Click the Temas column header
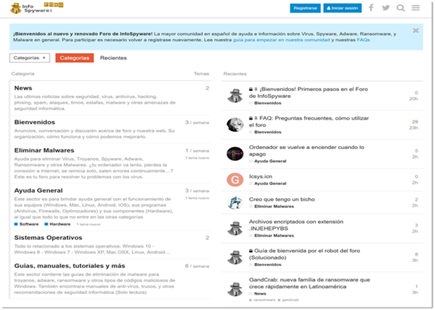 [x=201, y=73]
